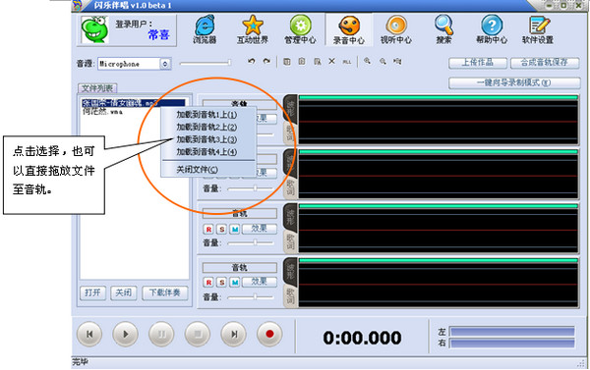This screenshot has width=590, height=370.
Task: Click the 上传作品 button
Action: 478,63
